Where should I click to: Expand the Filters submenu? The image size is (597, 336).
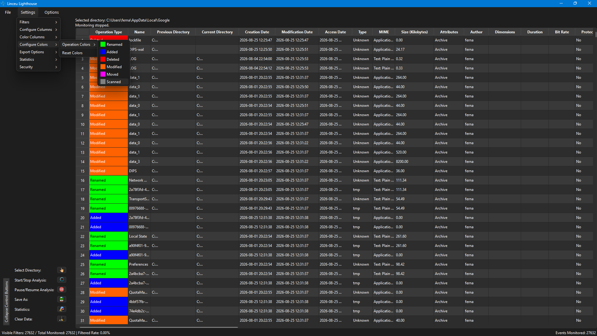[x=38, y=22]
